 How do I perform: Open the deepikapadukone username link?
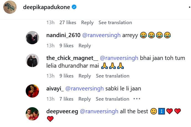point(46,7)
